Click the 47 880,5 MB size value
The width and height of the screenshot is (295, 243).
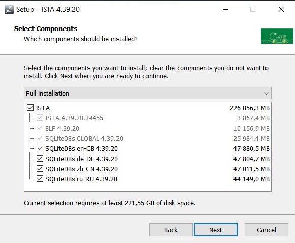click(251, 149)
